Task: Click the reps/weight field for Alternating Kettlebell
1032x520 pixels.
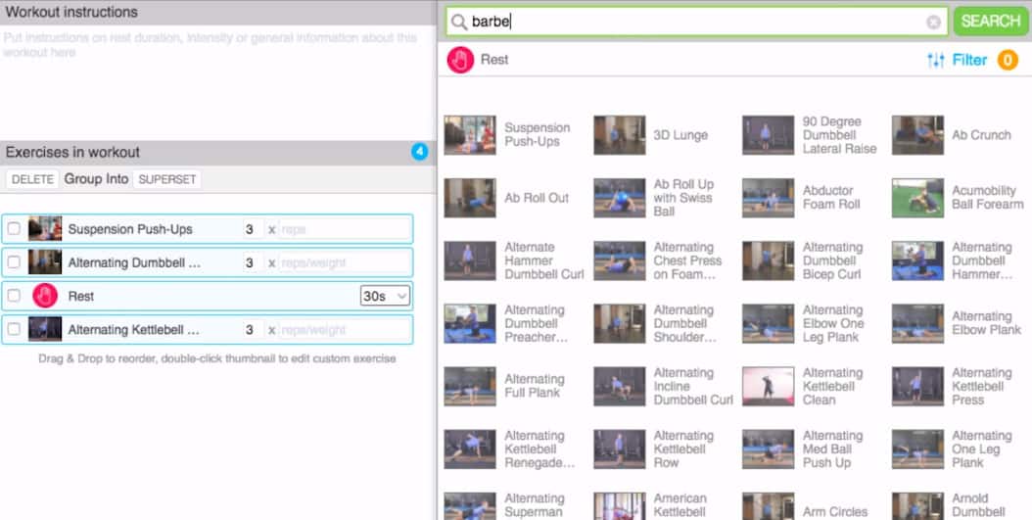Action: coord(345,329)
